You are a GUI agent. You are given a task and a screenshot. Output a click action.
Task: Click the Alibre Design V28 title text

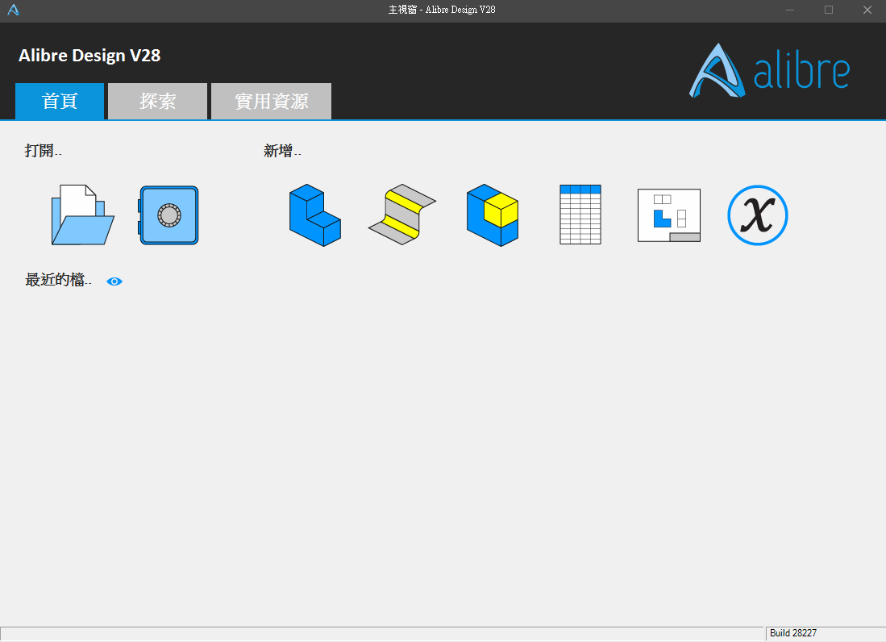pos(89,56)
